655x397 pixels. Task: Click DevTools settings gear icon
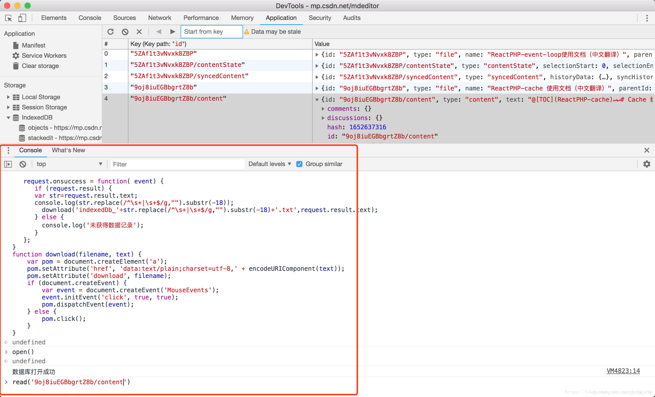click(x=647, y=164)
